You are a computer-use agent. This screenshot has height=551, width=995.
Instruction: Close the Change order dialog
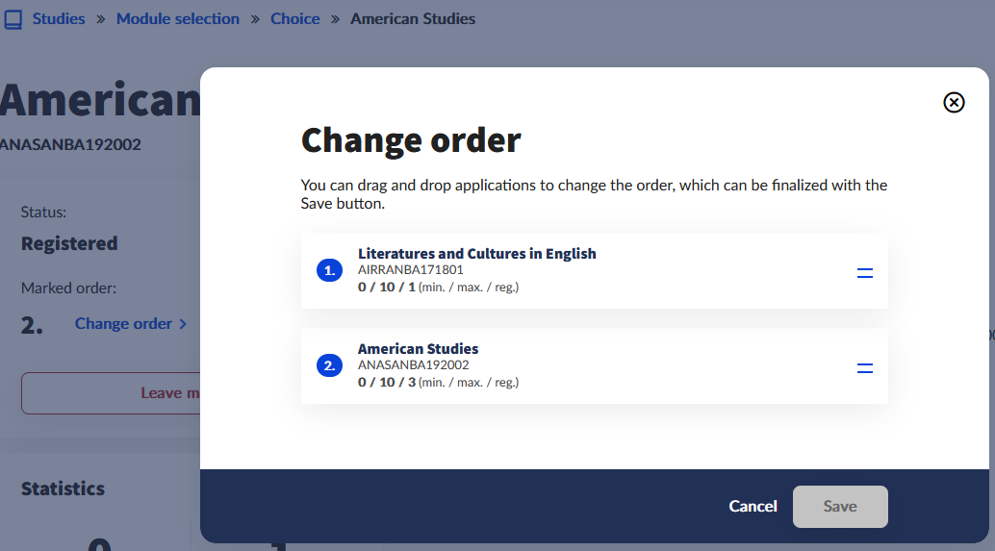coord(954,103)
